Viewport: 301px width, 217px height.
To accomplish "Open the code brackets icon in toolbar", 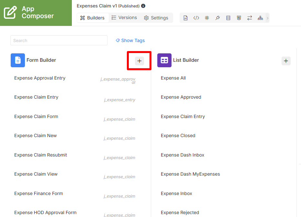I will click(196, 18).
